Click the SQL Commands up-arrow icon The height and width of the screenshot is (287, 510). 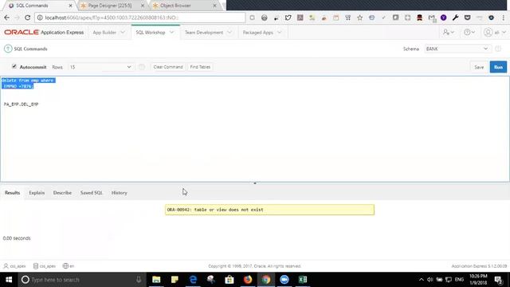pos(8,49)
